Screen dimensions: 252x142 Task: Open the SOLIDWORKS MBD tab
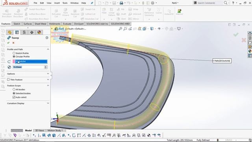[x=120, y=24]
